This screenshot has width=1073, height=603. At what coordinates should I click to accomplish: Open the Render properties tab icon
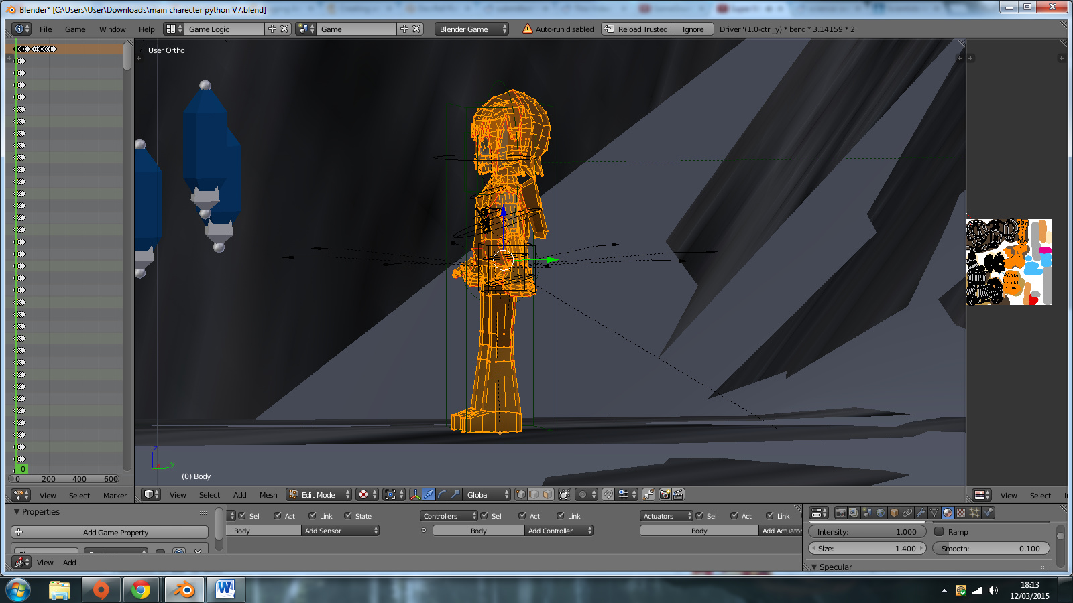pyautogui.click(x=841, y=513)
